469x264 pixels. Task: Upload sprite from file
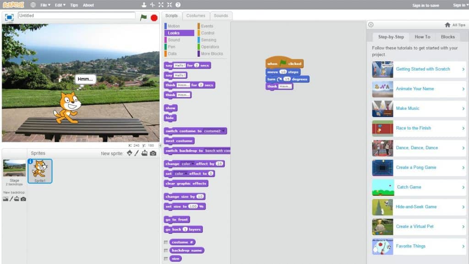[x=144, y=153]
